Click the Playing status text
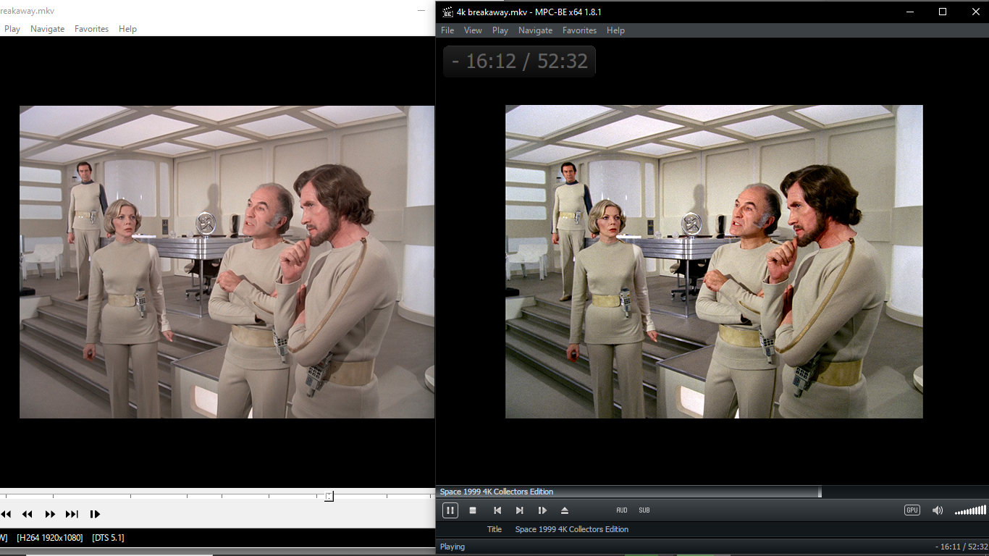Image resolution: width=989 pixels, height=556 pixels. (x=453, y=547)
